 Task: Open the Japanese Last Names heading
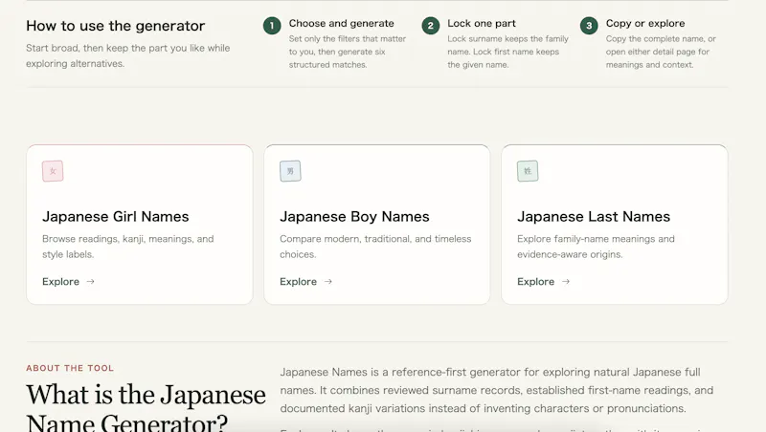(594, 217)
